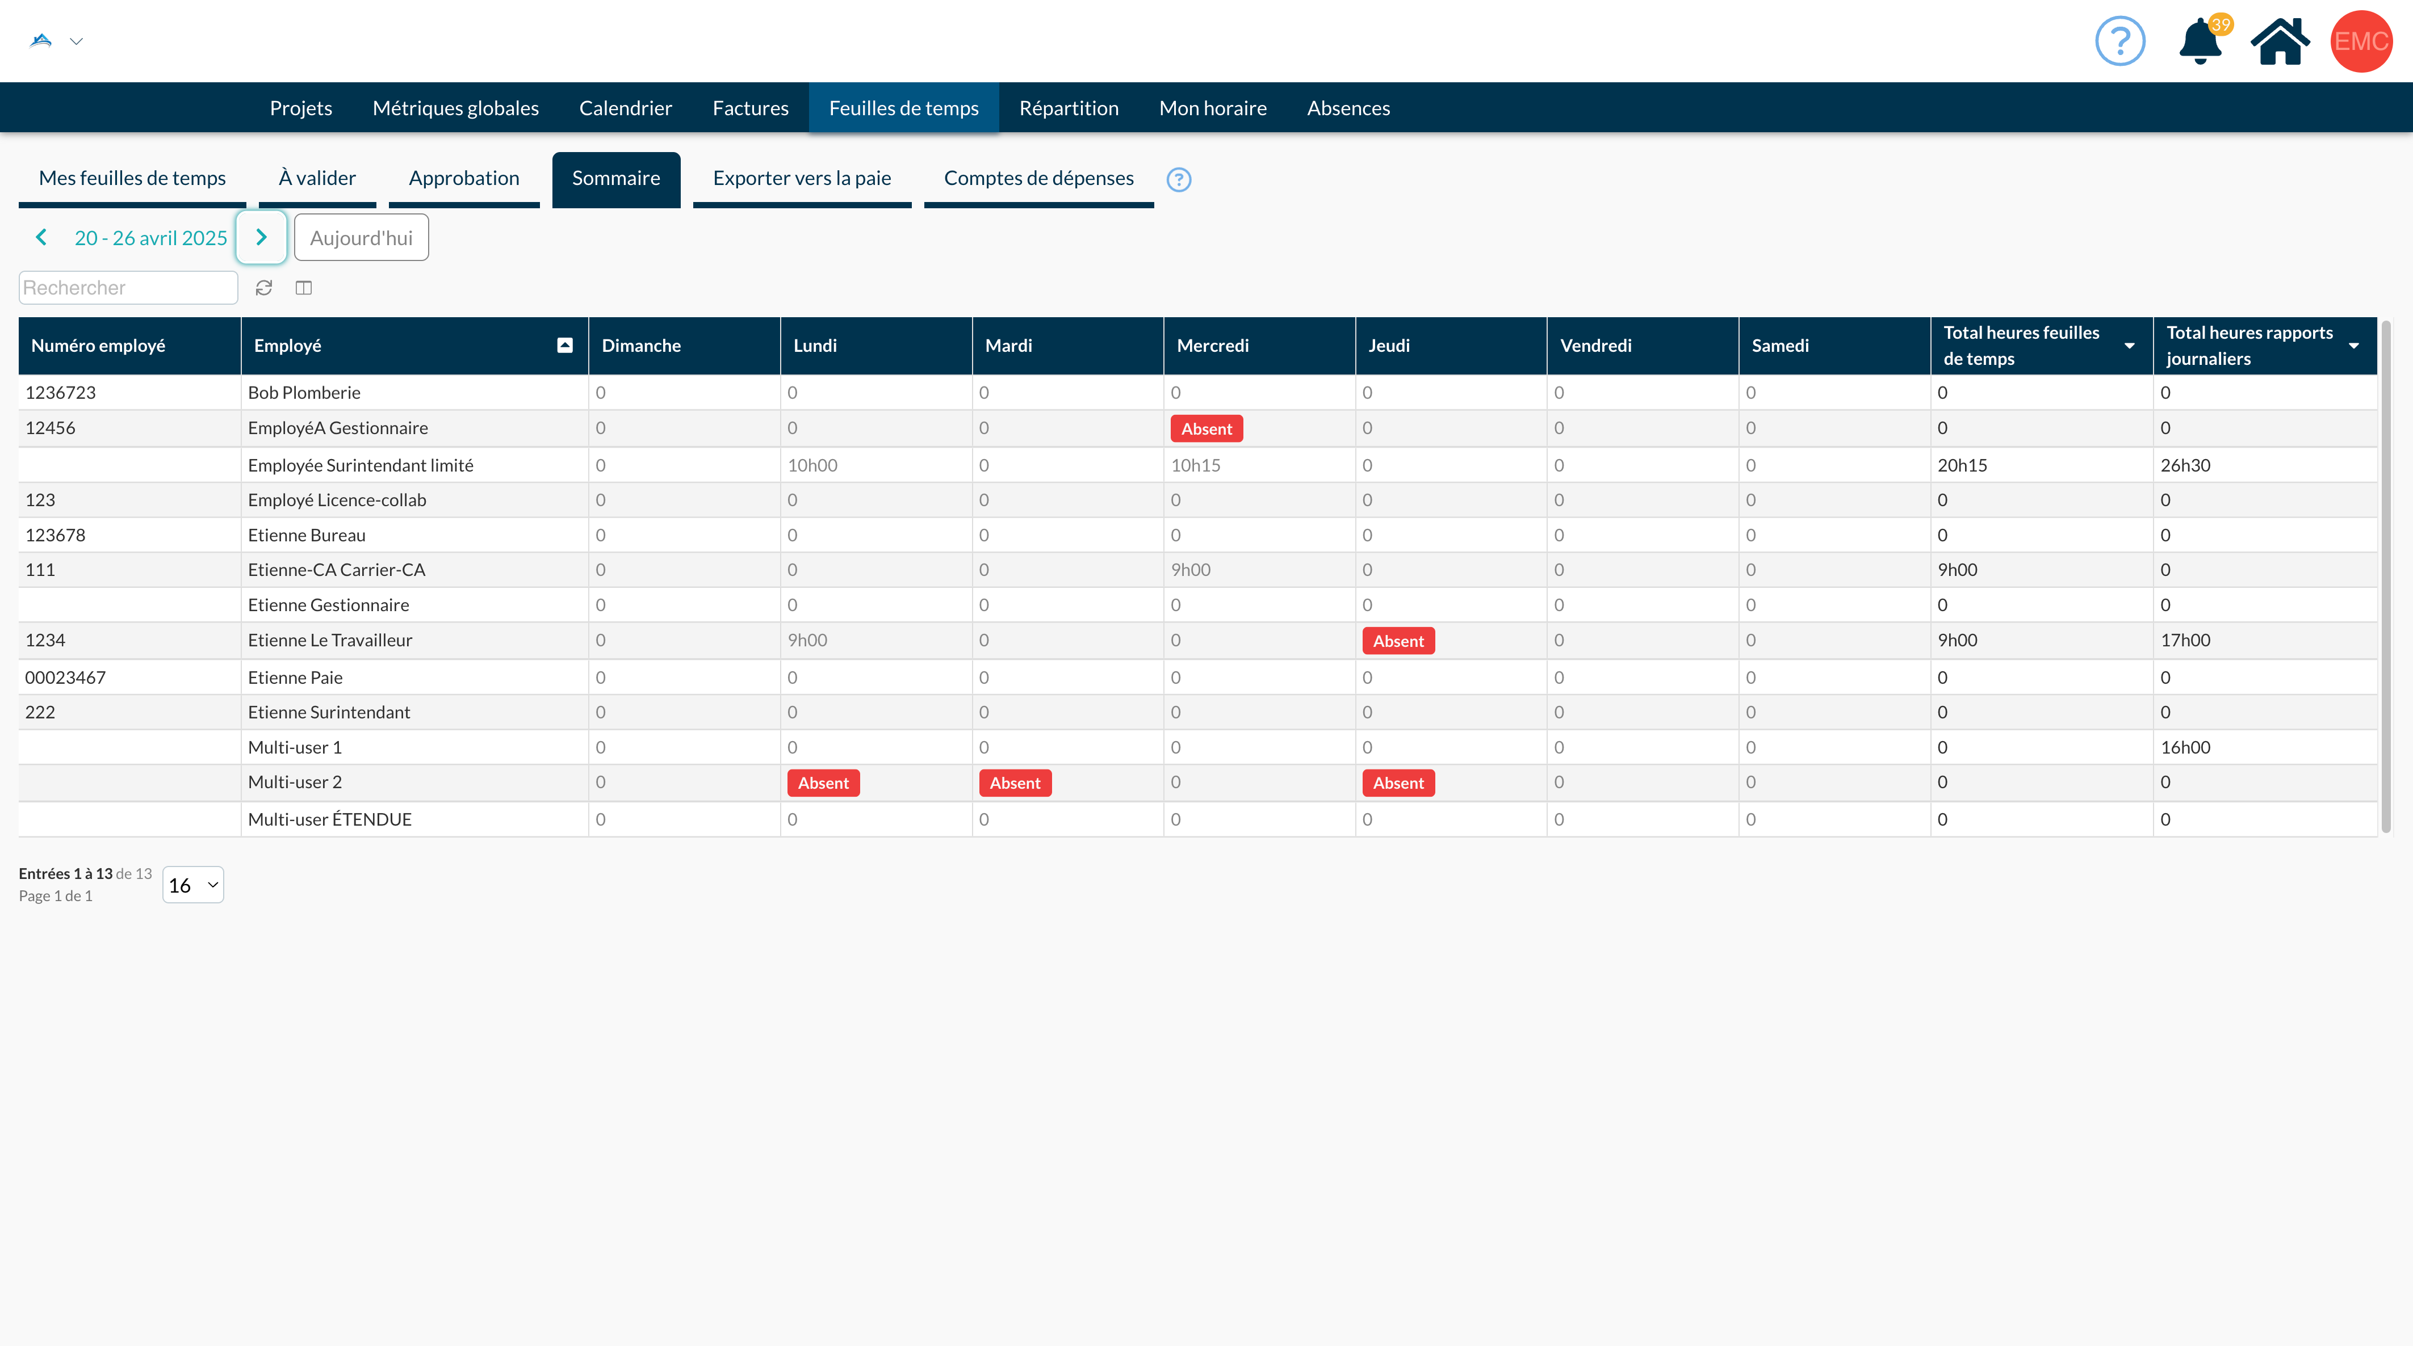The height and width of the screenshot is (1346, 2413).
Task: Click Multi-user 2 Lundi Absent badge
Action: coord(823,784)
